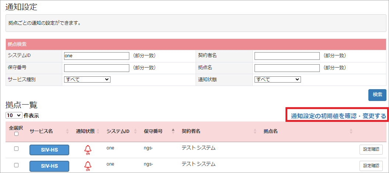The width and height of the screenshot is (389, 173).
Task: Toggle the 保守番号 column sort arrows
Action: pos(173,131)
